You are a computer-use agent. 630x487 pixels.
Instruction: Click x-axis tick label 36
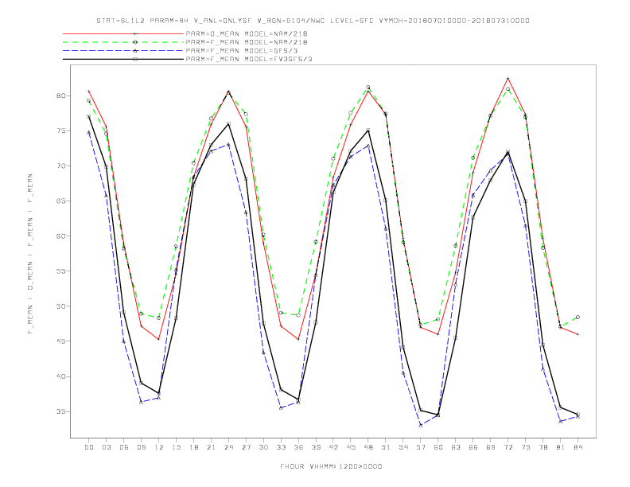coord(298,447)
